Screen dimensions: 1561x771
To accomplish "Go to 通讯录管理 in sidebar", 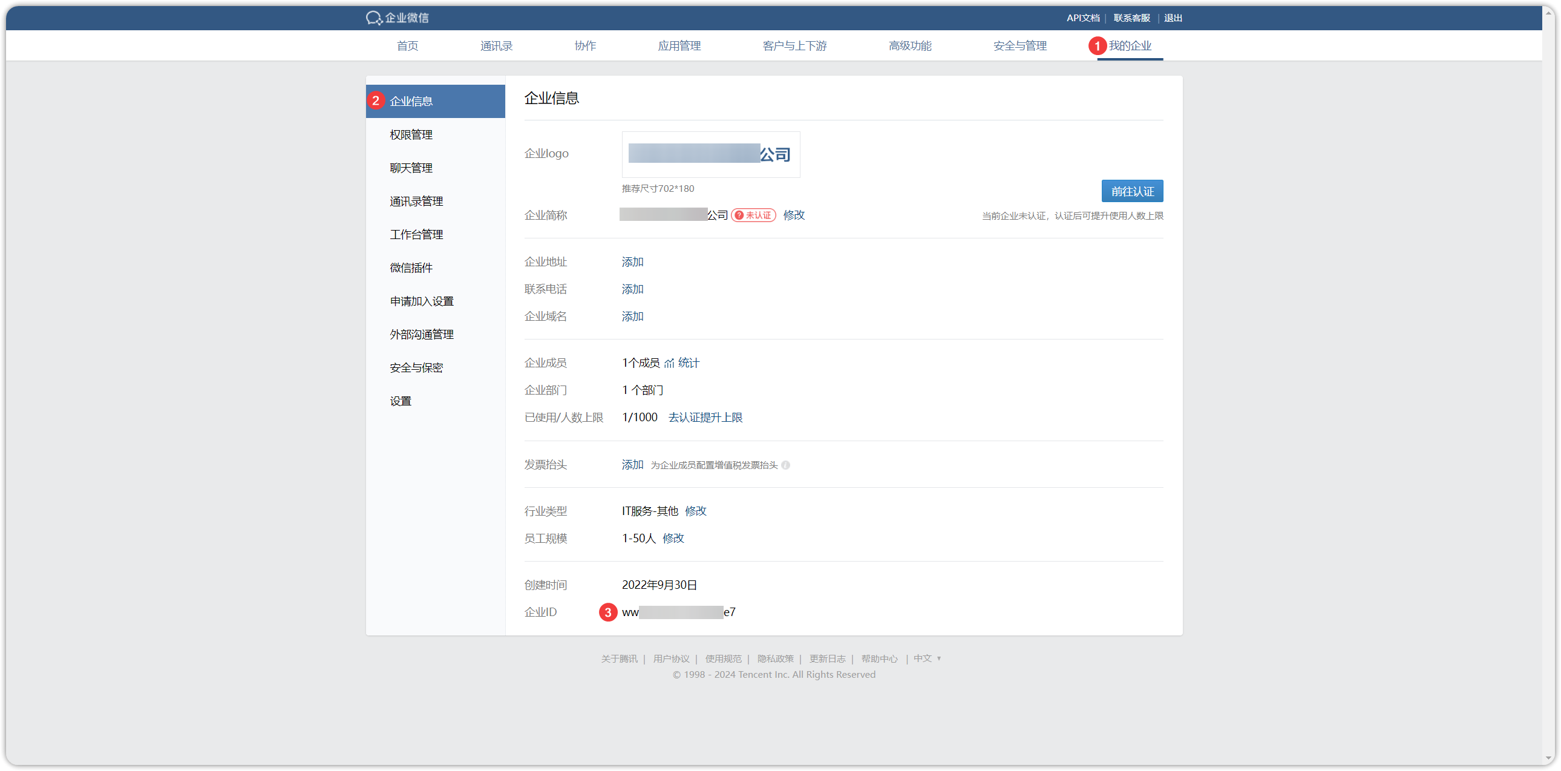I will tap(435, 202).
